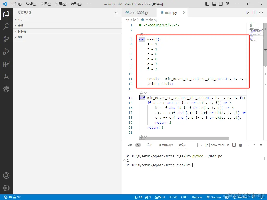The image size is (267, 200).
Task: Toggle secondary side bar layout icon
Action: pyautogui.click(x=221, y=4)
